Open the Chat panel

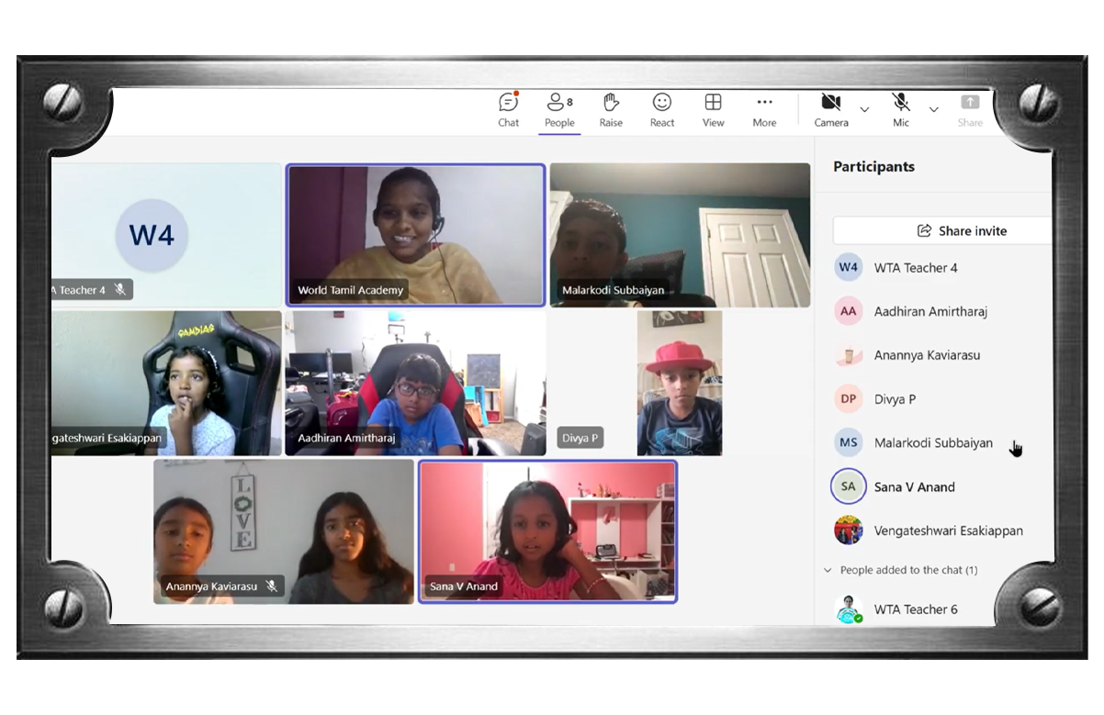508,109
